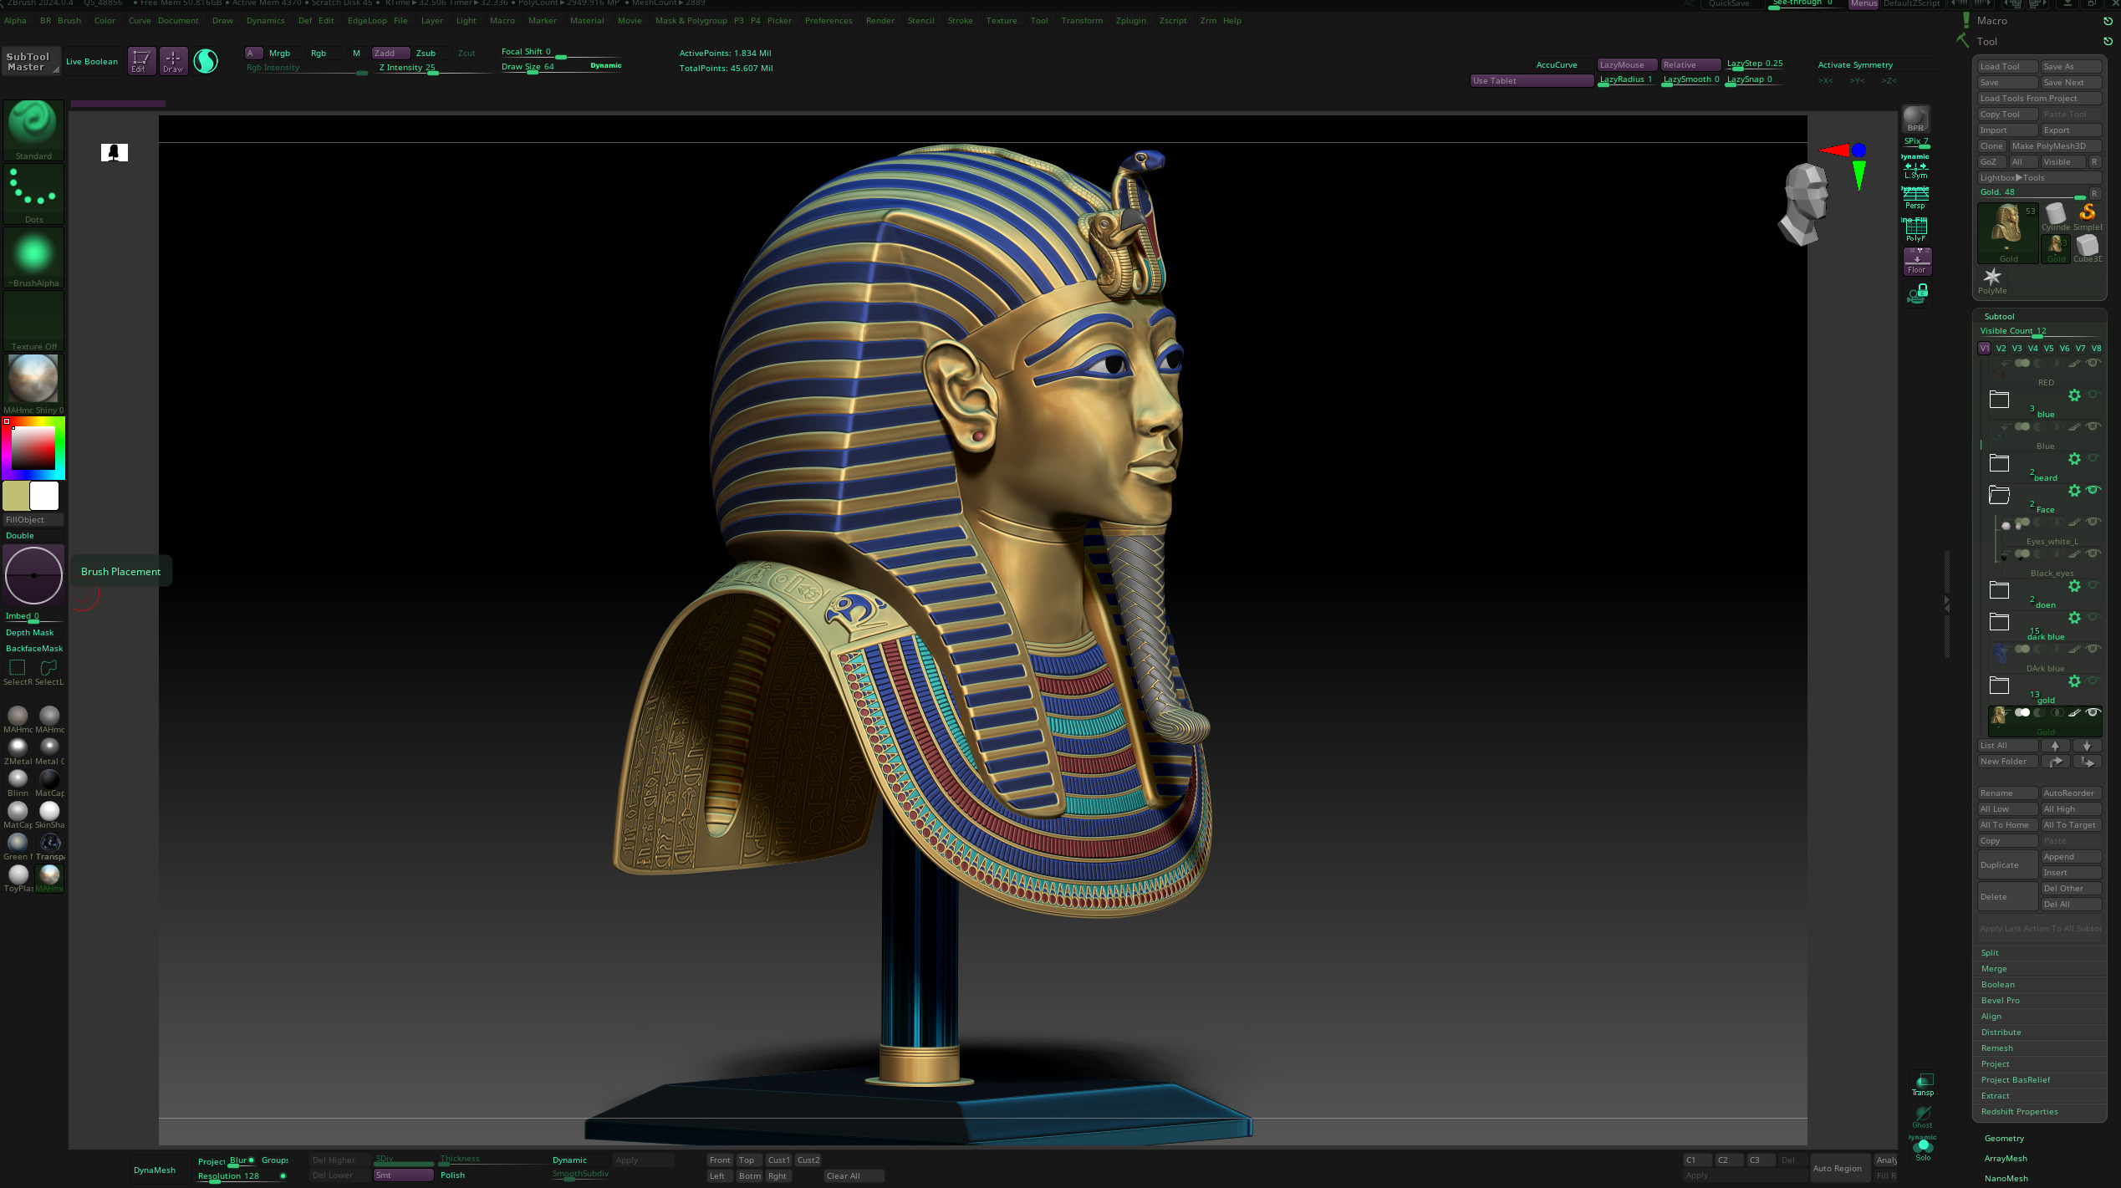
Task: Collapse the Face subtool folder
Action: point(1999,495)
